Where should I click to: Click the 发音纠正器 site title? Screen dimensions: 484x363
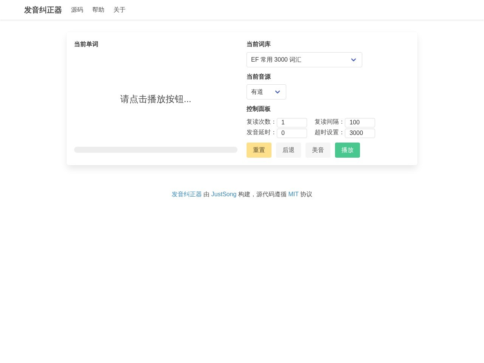43,10
